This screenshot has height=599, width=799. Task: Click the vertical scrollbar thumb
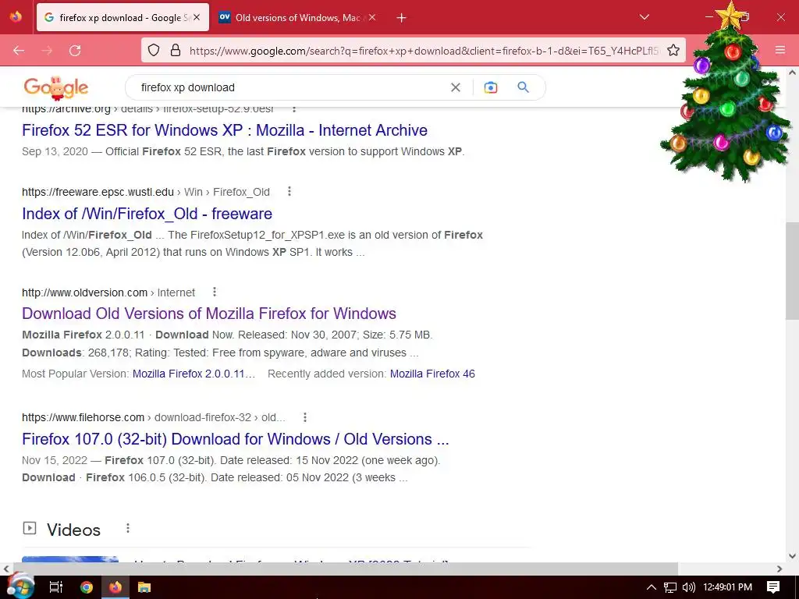792,271
